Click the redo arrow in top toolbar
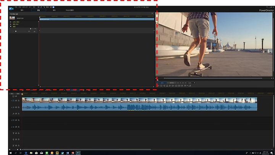The height and width of the screenshot is (155, 275). pyautogui.click(x=44, y=7)
